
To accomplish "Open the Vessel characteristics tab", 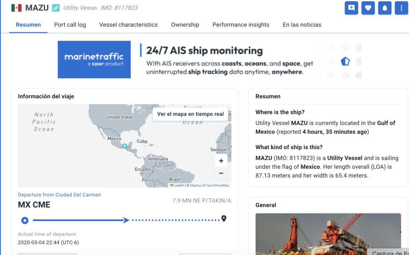I will coord(128,25).
